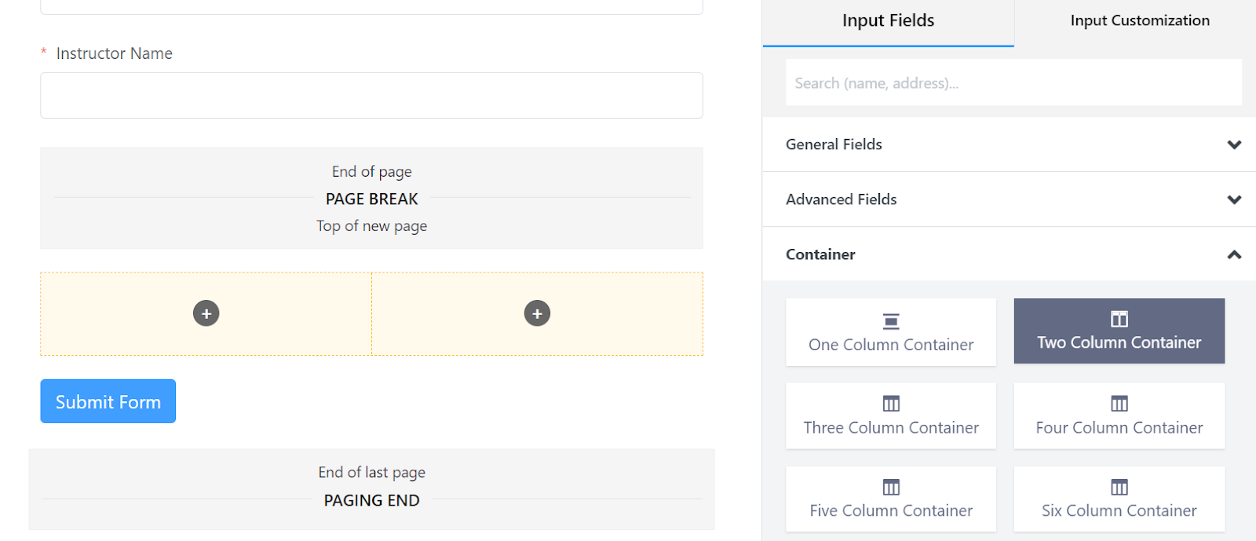Collapse the Container section
1256x541 pixels.
(1234, 254)
